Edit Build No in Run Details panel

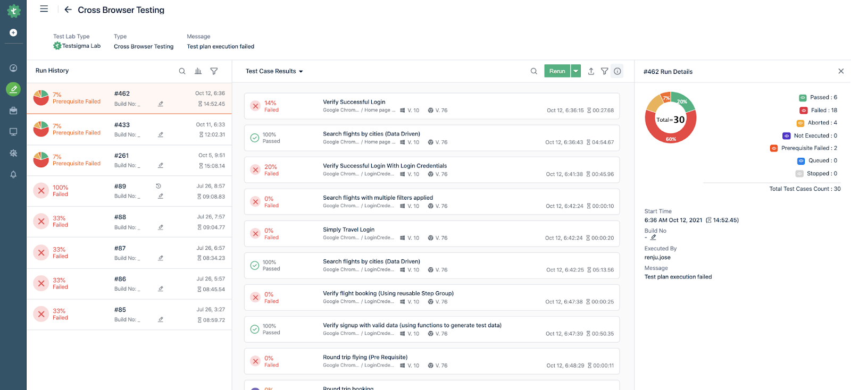point(653,238)
